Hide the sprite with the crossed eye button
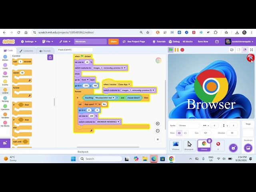 (x=185, y=133)
